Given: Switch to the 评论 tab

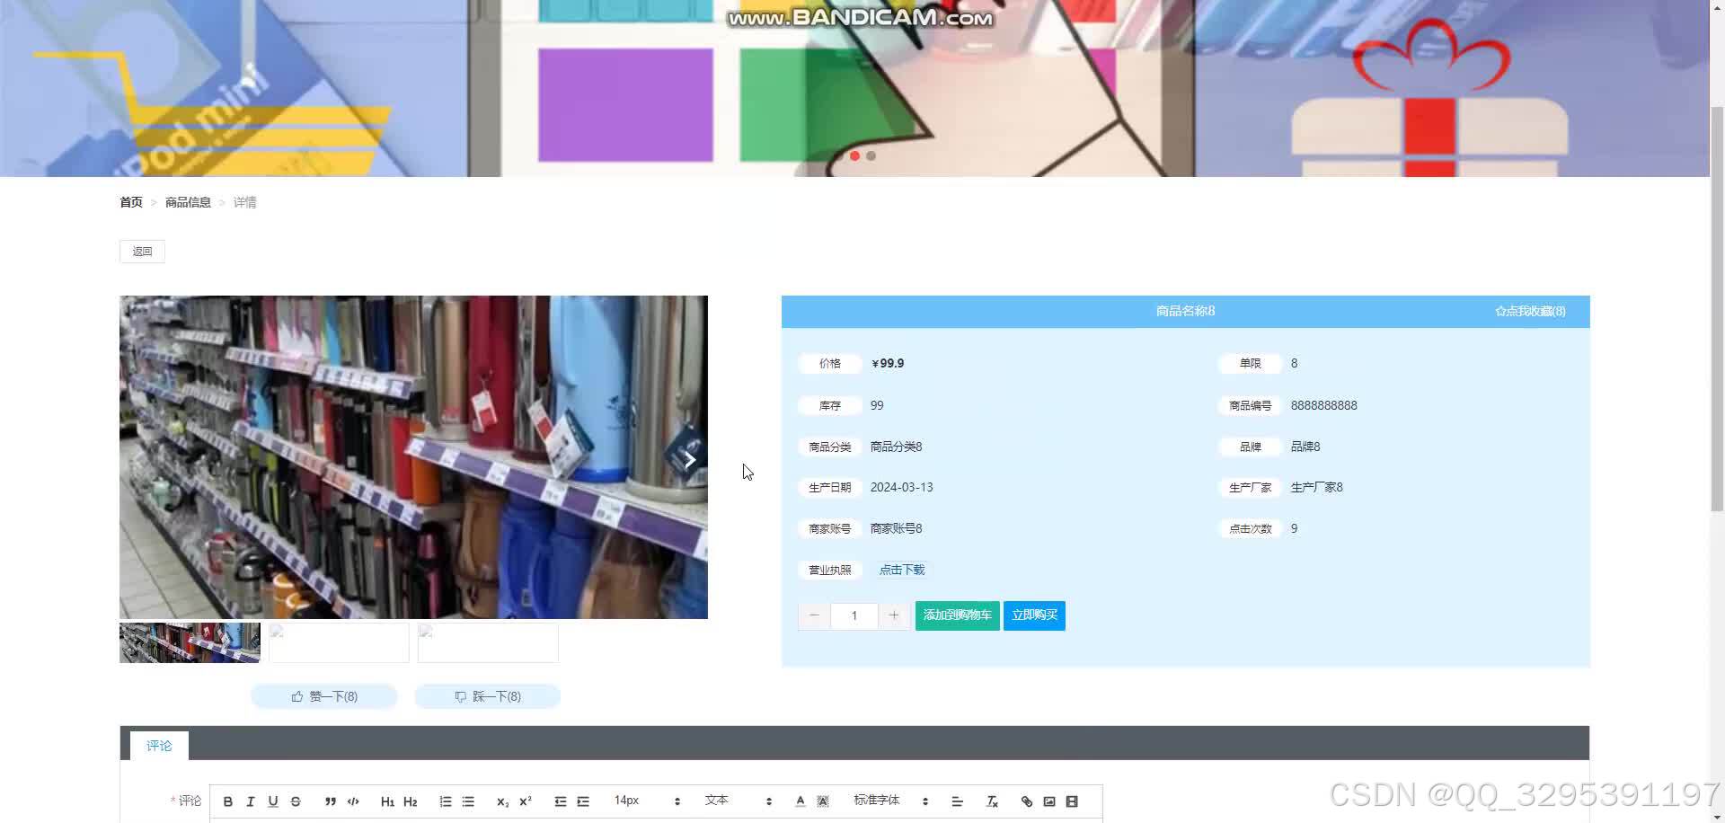Looking at the screenshot, I should point(159,745).
